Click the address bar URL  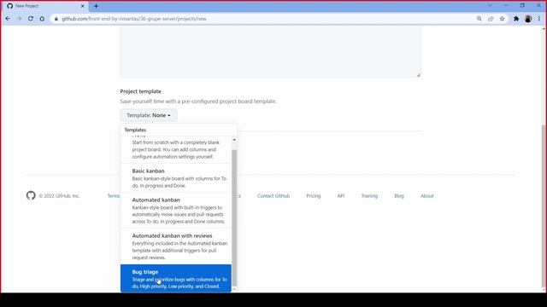tap(134, 19)
